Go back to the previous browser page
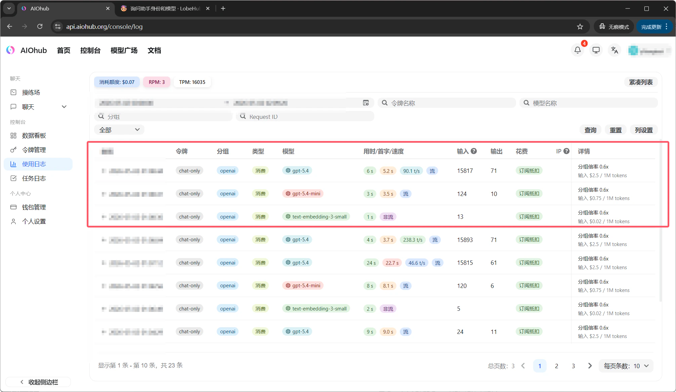 10,27
